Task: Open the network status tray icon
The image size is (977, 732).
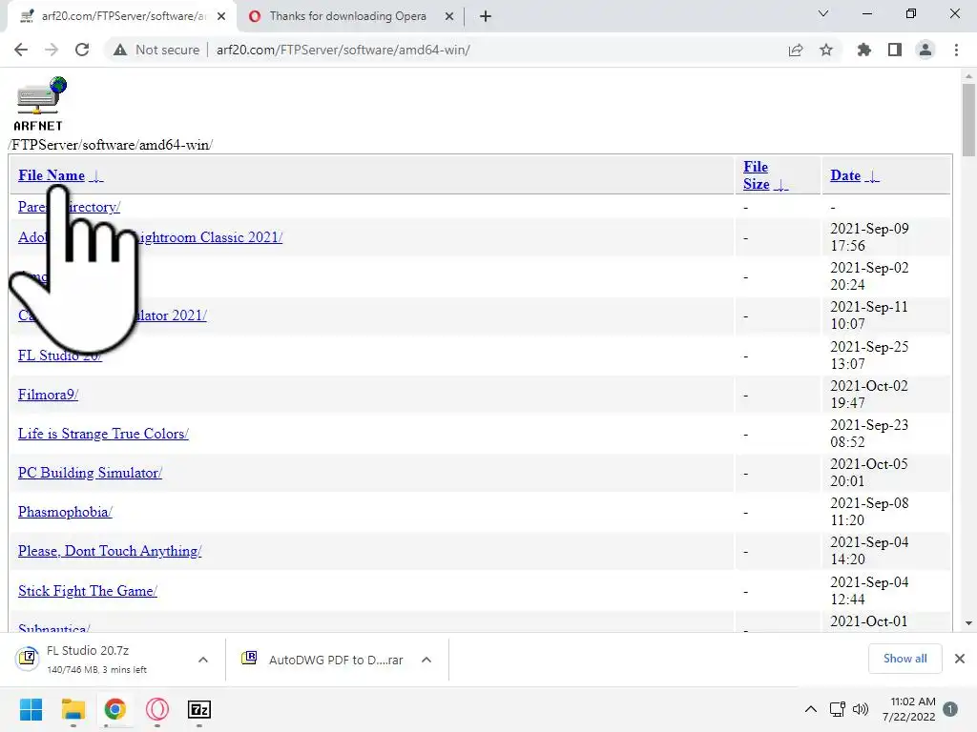Action: point(838,709)
